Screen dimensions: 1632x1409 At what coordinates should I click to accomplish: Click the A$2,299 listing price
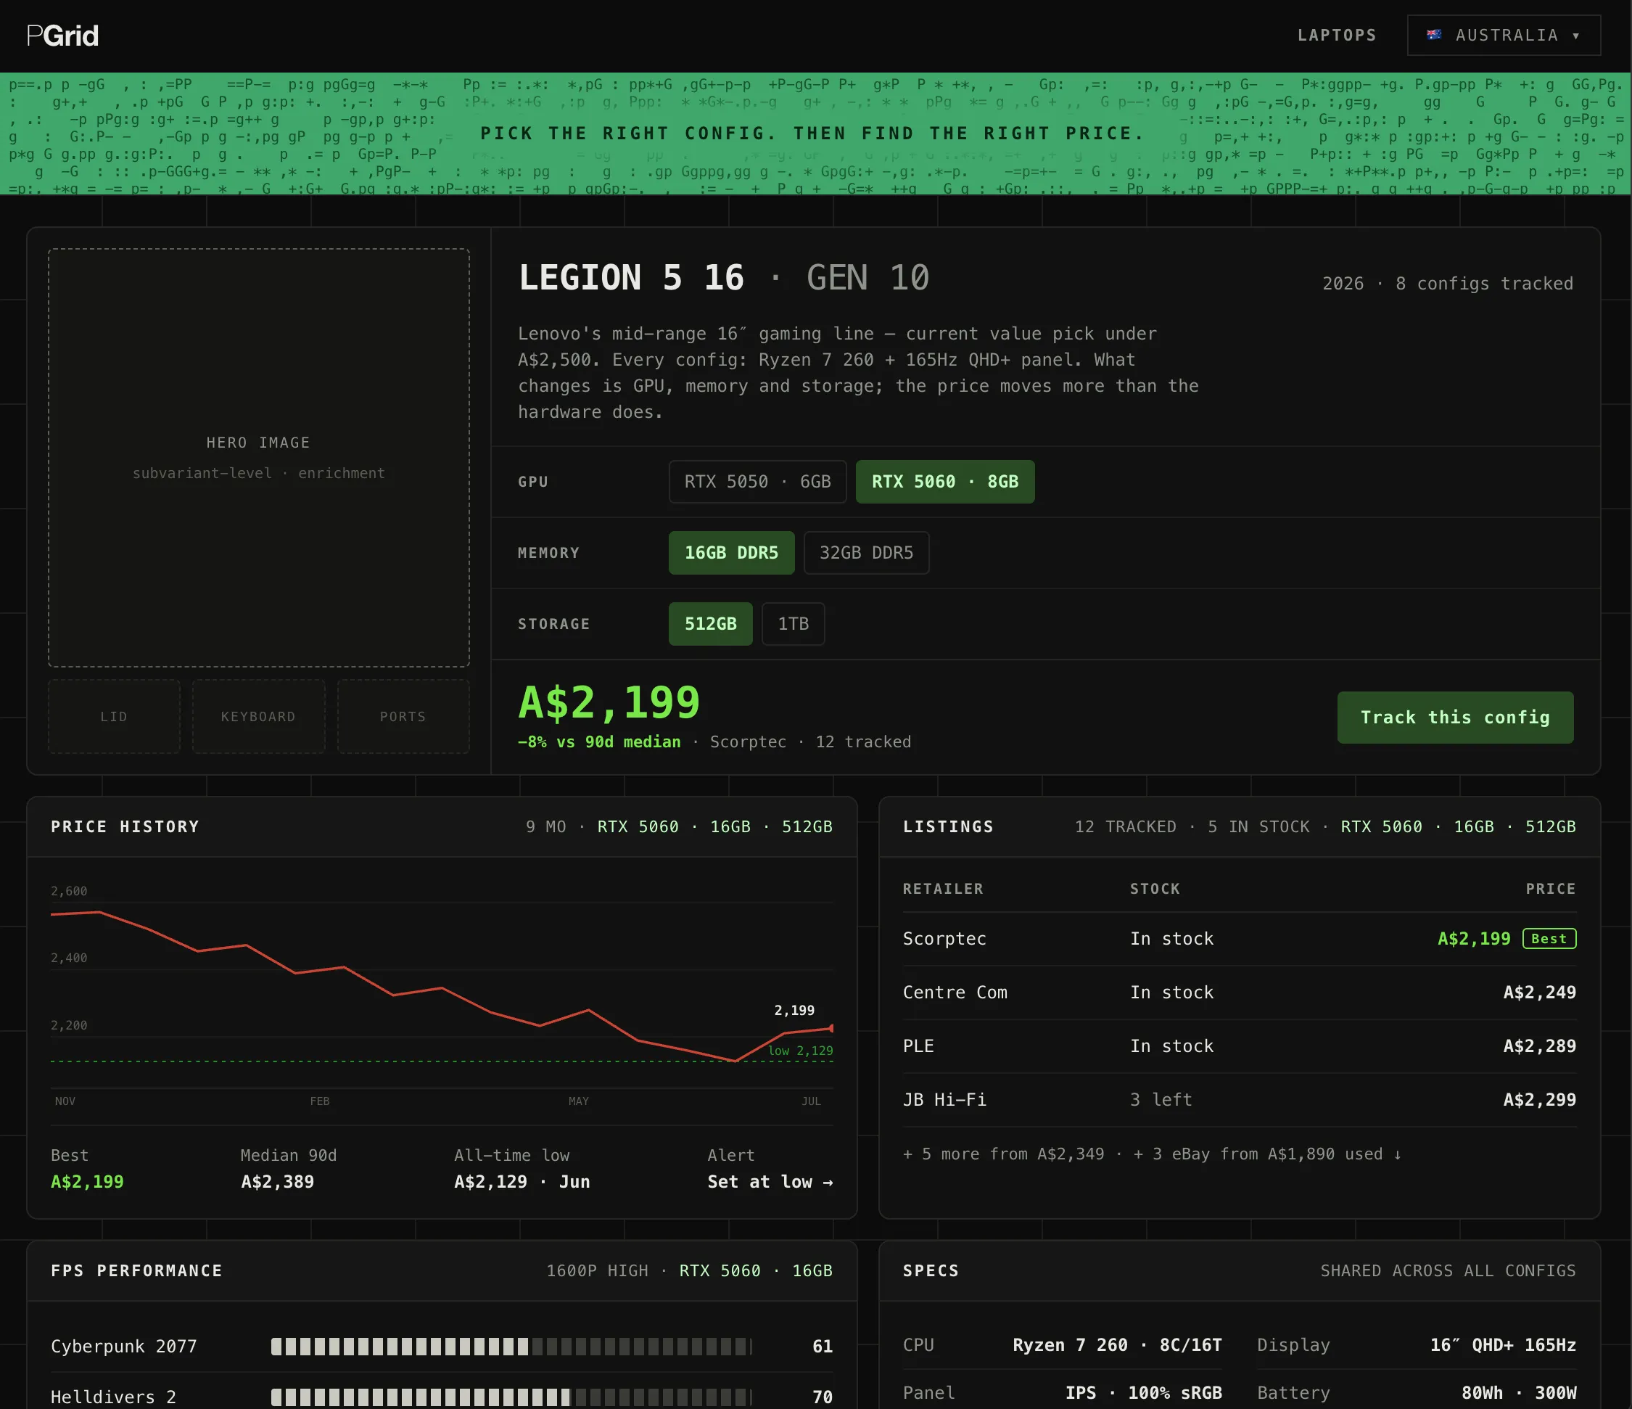[x=1539, y=1099]
